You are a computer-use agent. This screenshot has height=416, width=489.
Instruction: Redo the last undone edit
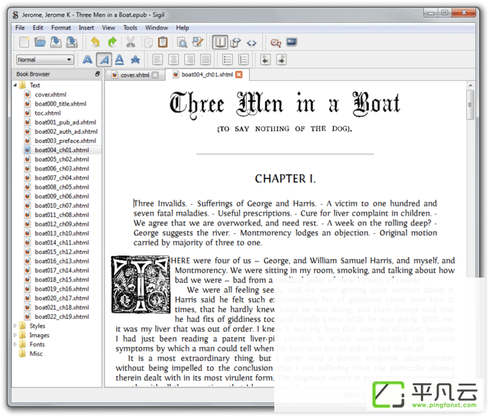tap(112, 42)
